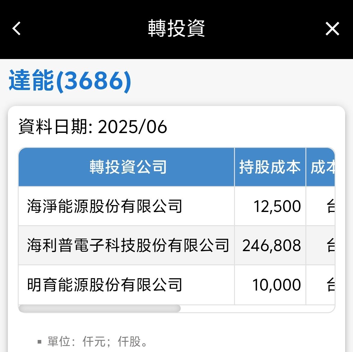Select the 持股成本 column header

(270, 167)
